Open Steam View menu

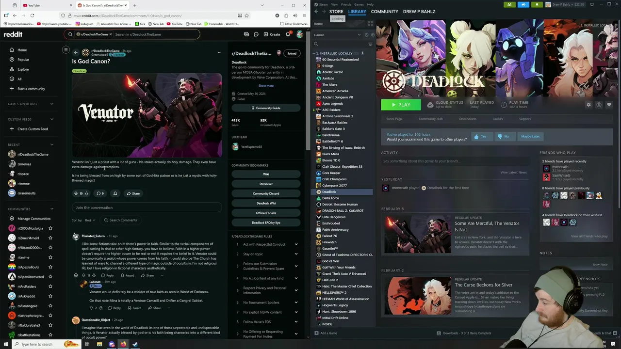pos(333,4)
